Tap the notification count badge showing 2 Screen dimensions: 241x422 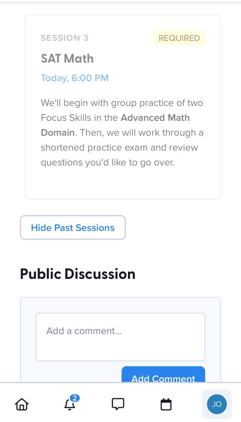75,398
